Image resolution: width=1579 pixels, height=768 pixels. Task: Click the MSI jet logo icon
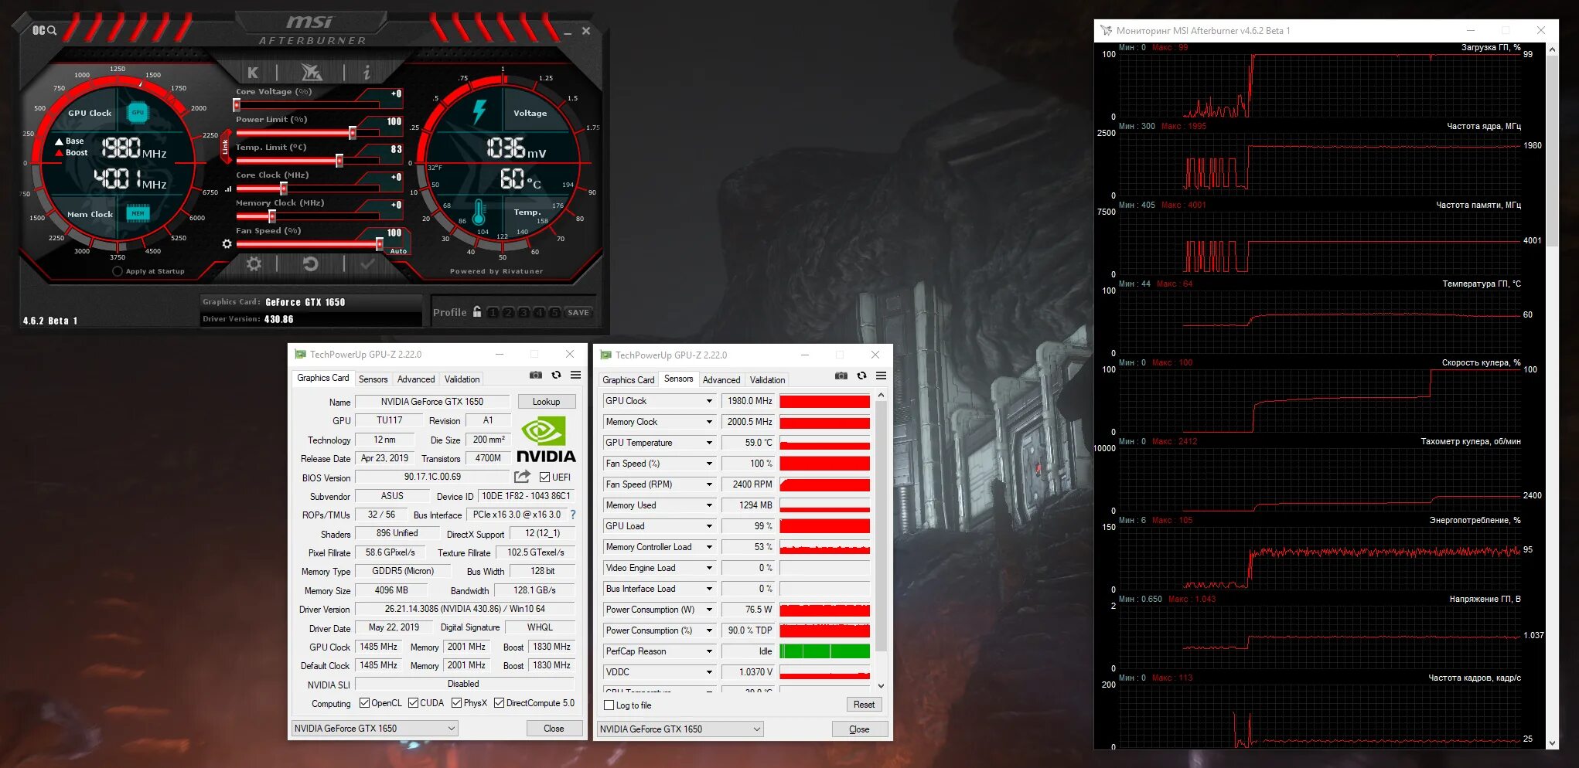pyautogui.click(x=311, y=73)
